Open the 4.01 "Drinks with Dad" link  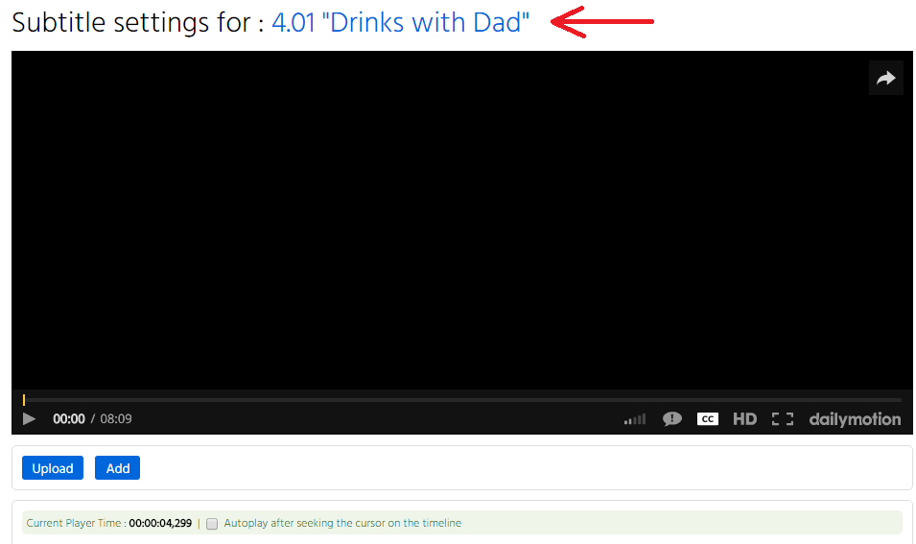400,23
